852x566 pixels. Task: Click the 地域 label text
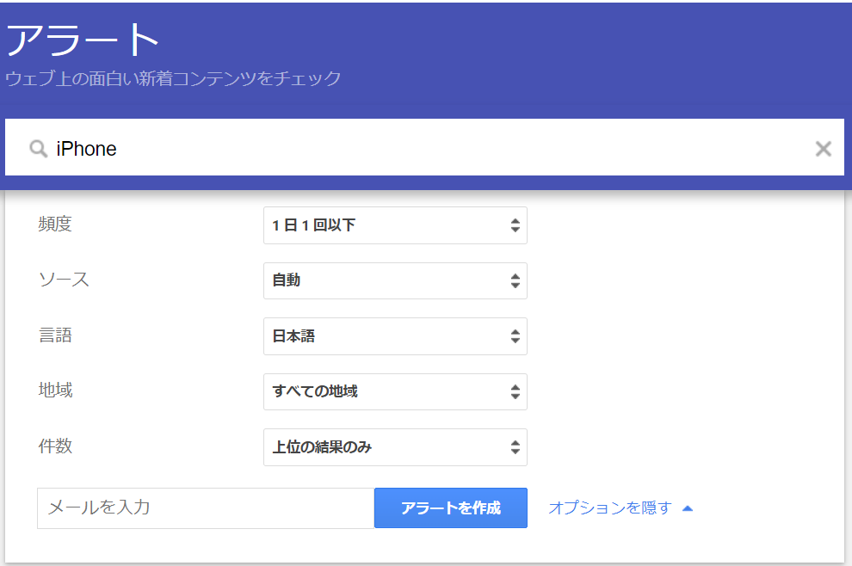55,390
